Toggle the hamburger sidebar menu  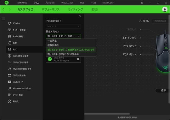pyautogui.click(x=3, y=19)
